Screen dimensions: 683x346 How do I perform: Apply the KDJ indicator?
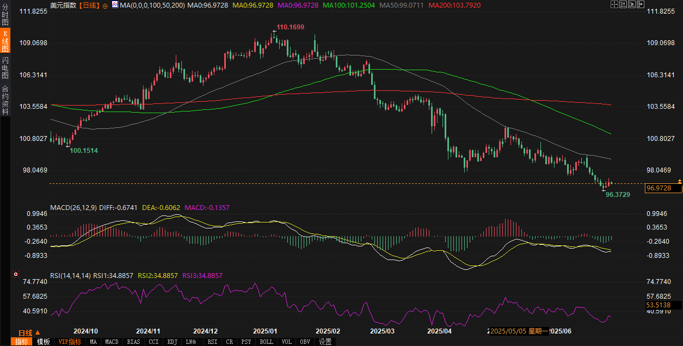pyautogui.click(x=172, y=342)
